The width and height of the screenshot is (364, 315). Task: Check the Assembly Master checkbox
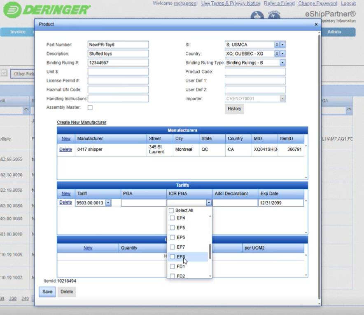pyautogui.click(x=90, y=108)
